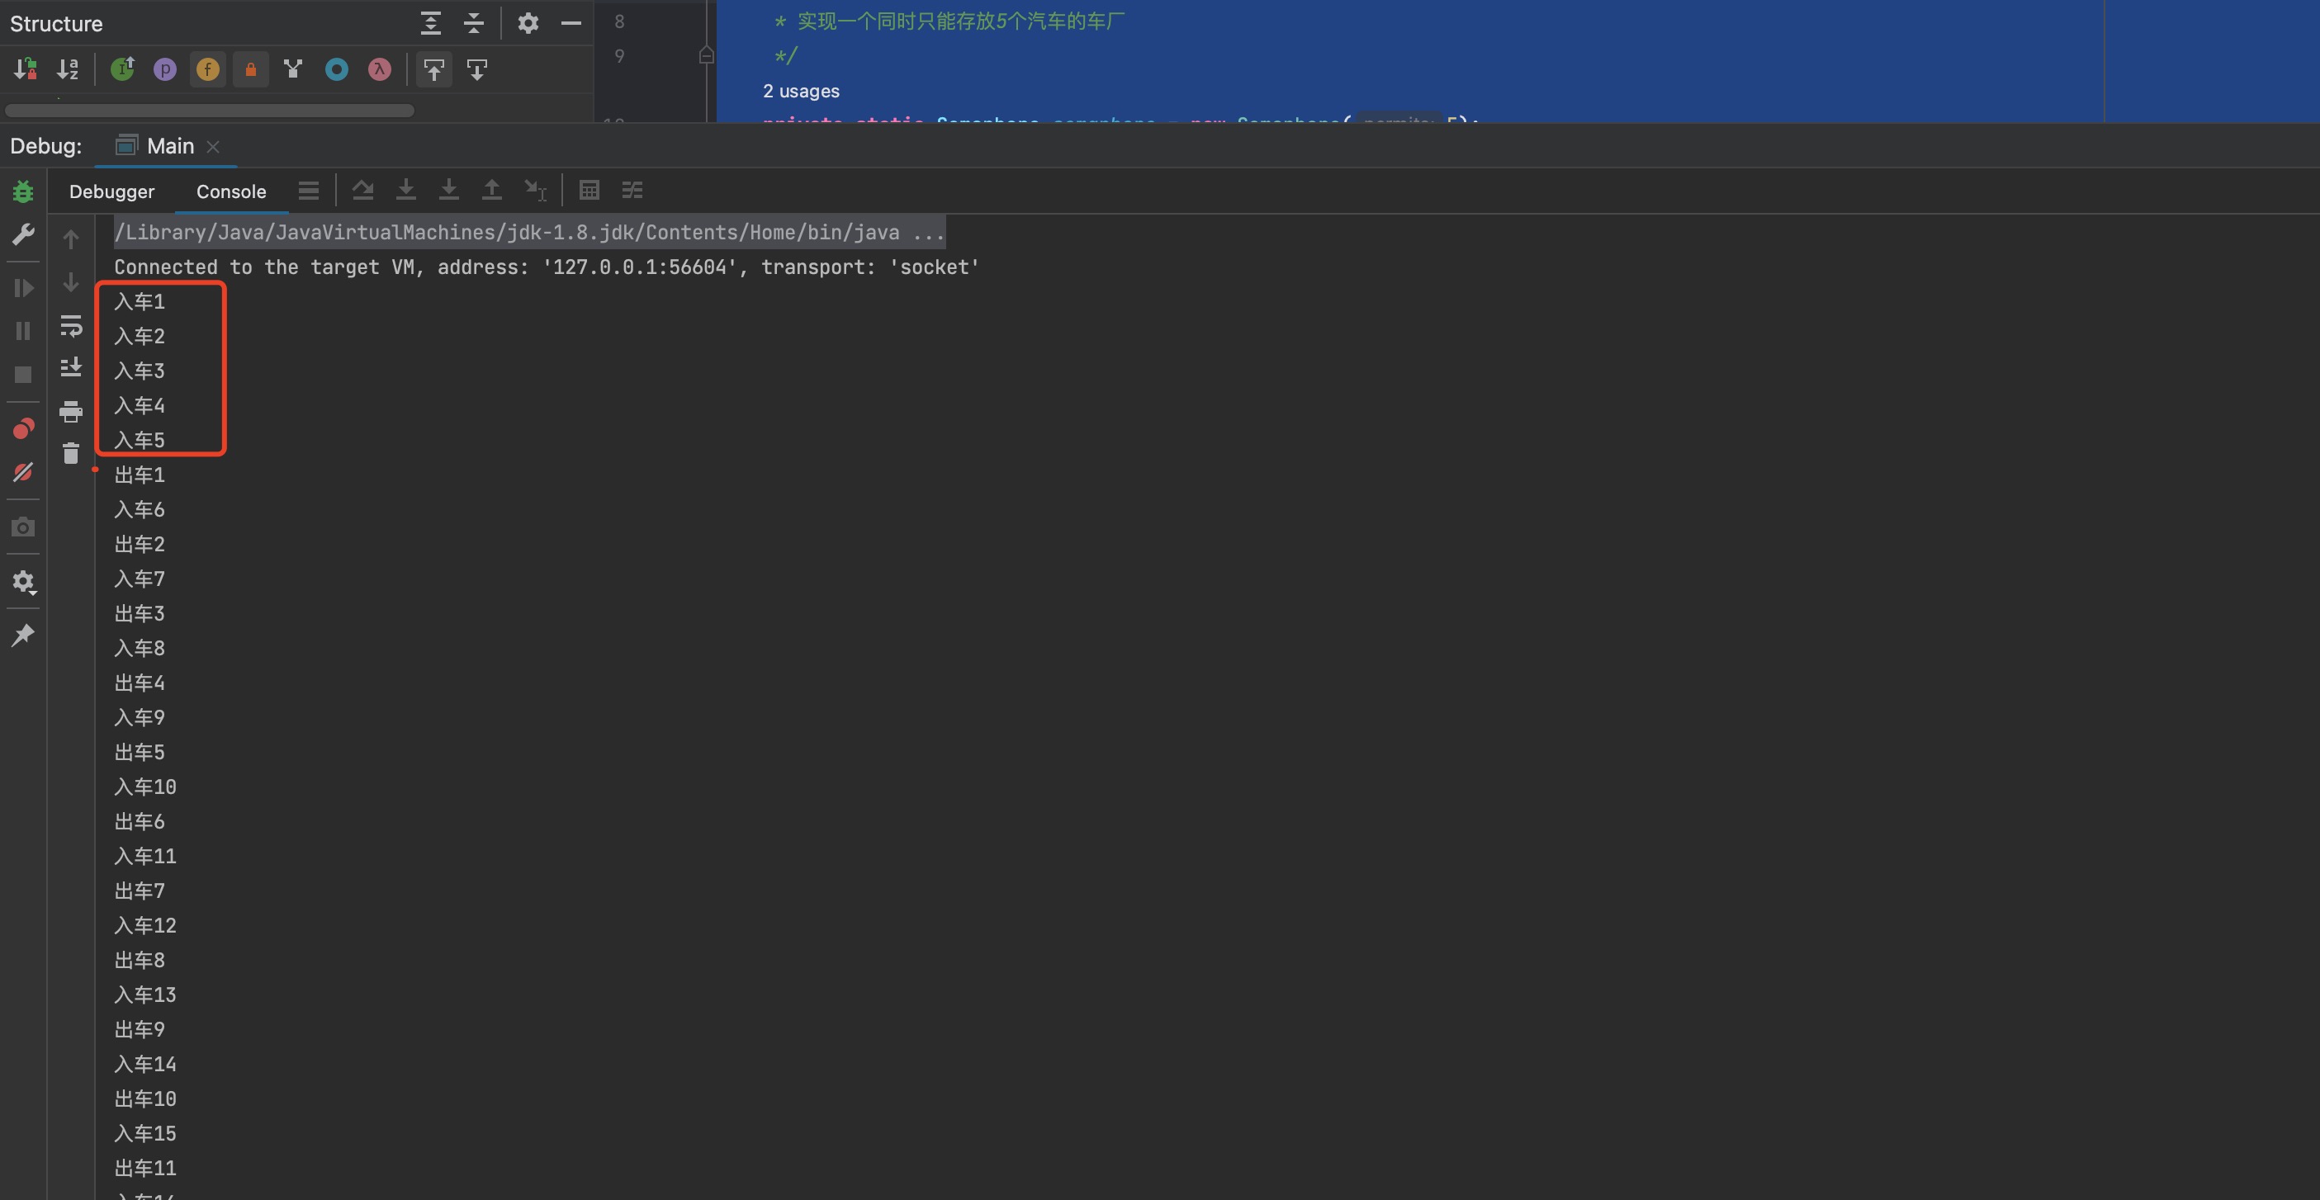Toggle soft-wrap in console sidebar
The width and height of the screenshot is (2320, 1200).
[70, 325]
